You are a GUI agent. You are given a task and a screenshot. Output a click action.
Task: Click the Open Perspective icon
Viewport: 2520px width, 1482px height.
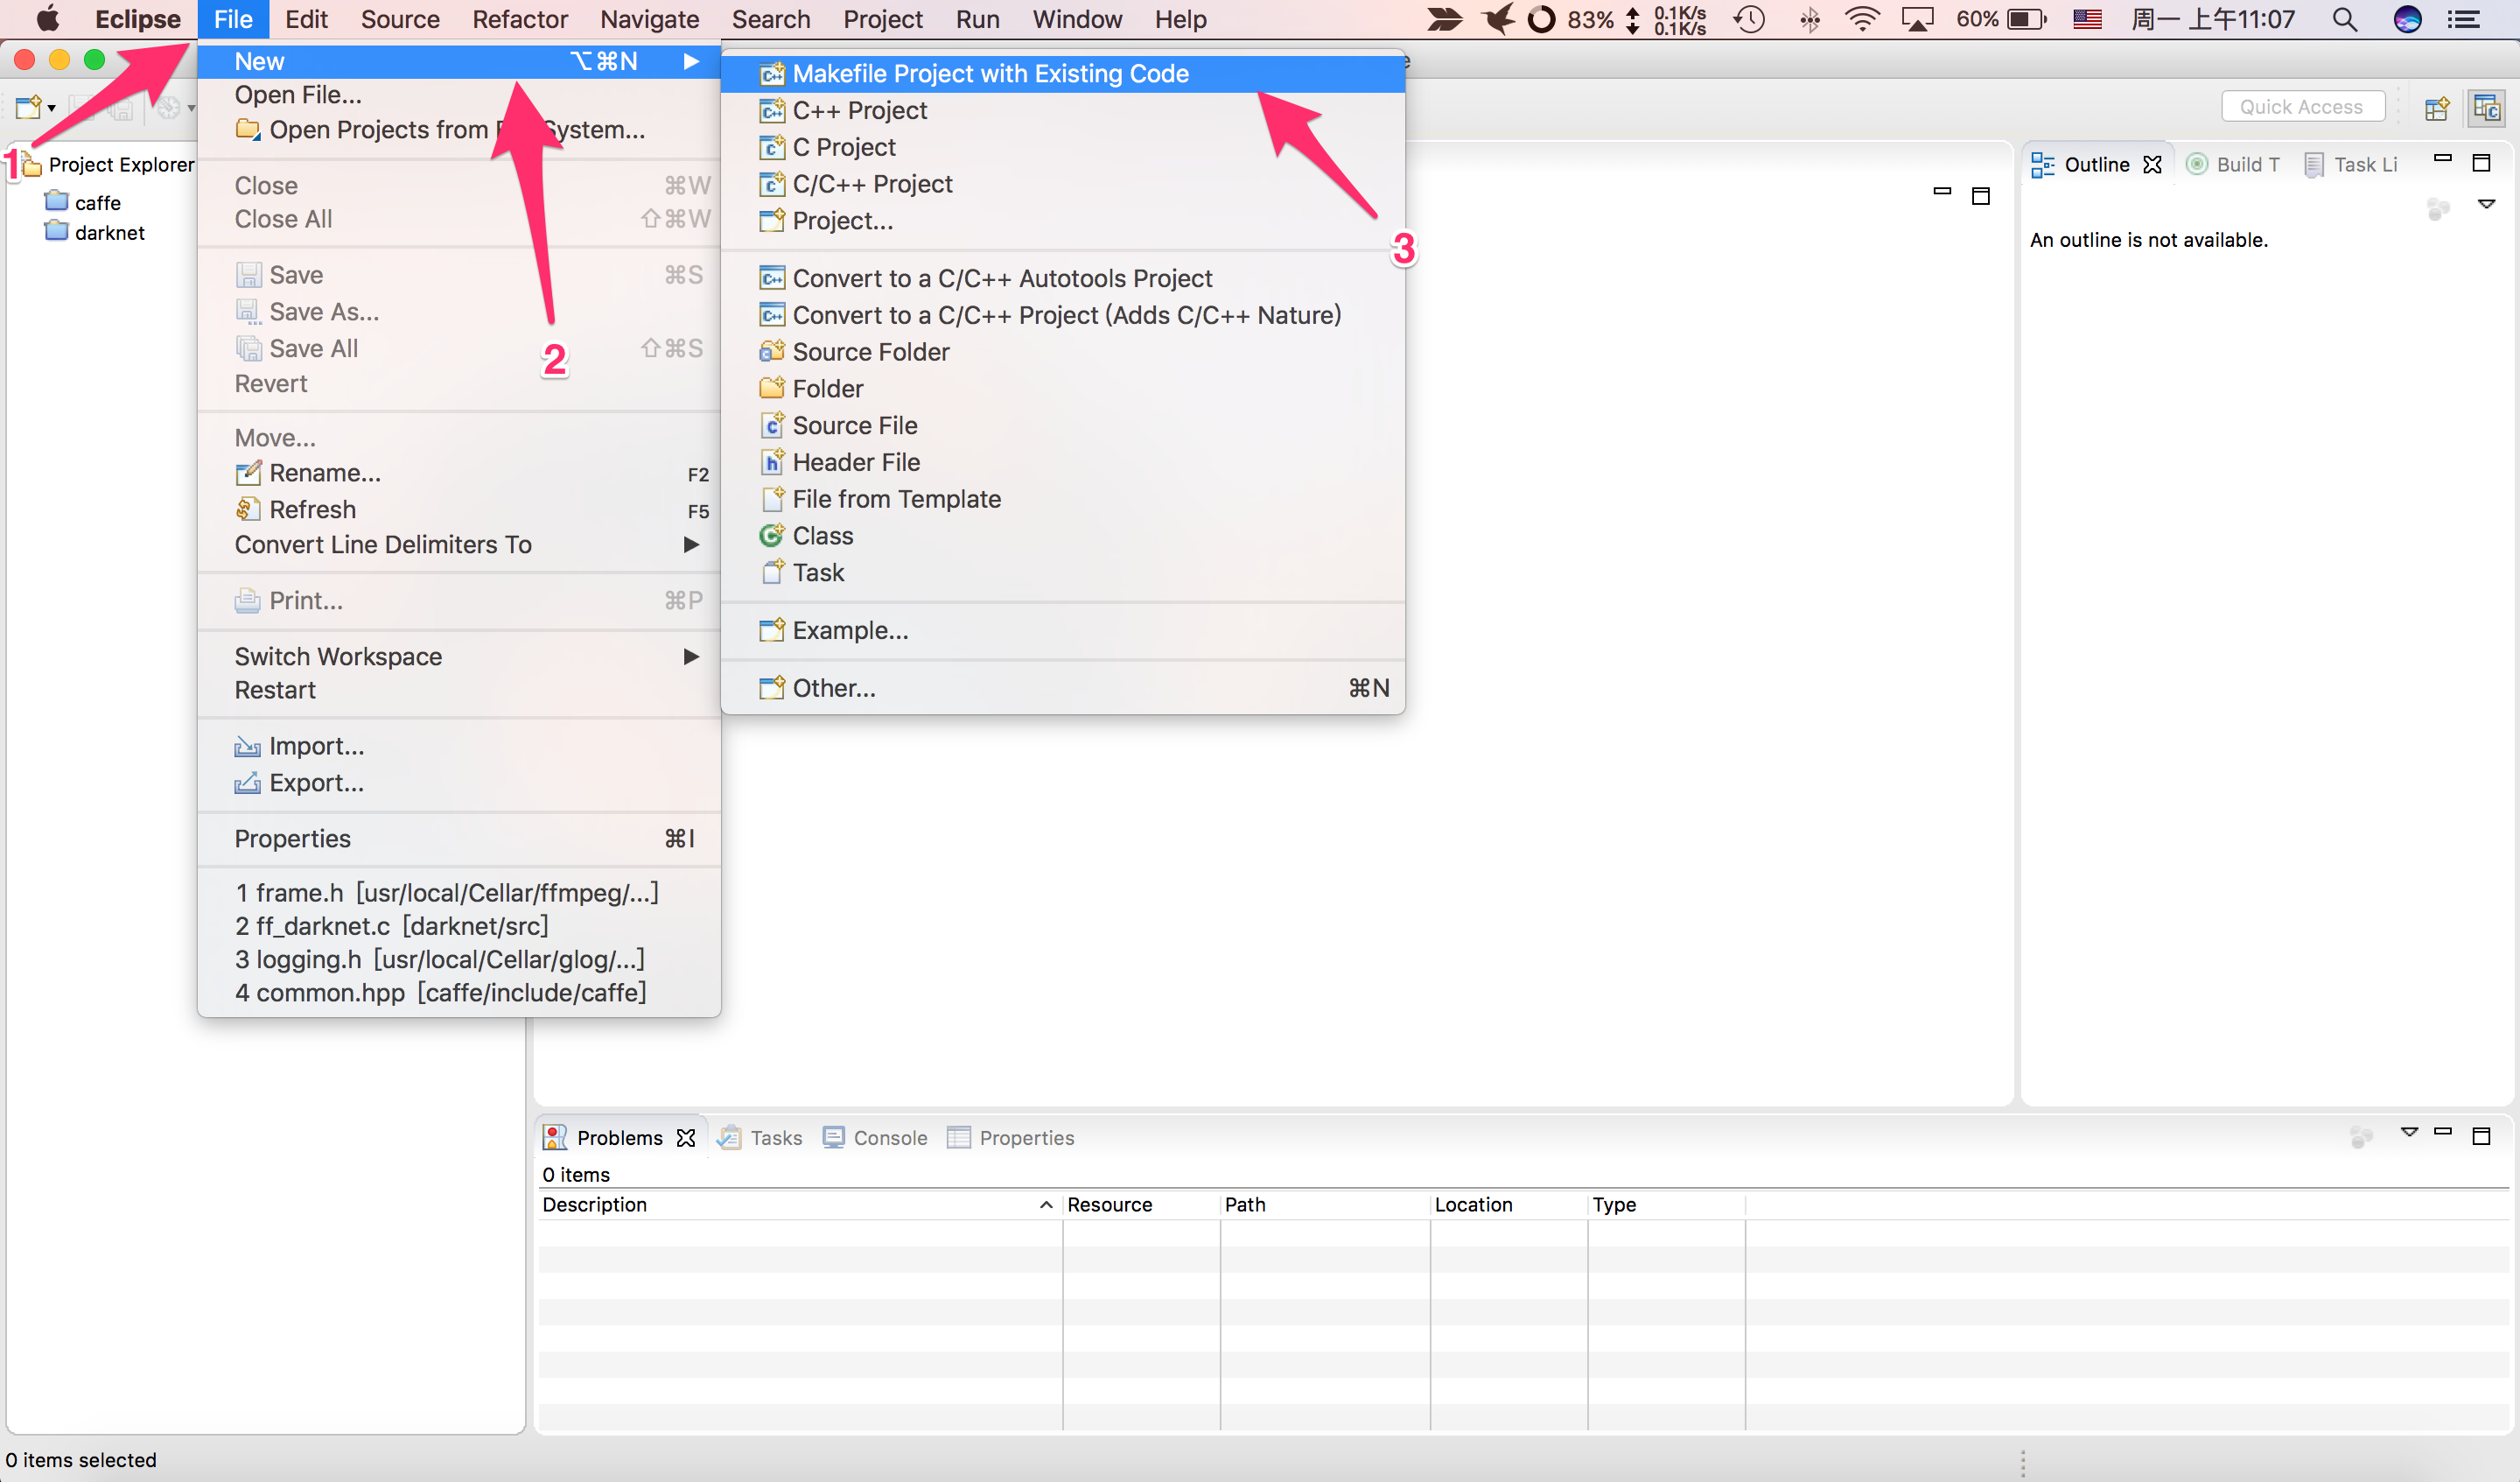tap(2437, 107)
